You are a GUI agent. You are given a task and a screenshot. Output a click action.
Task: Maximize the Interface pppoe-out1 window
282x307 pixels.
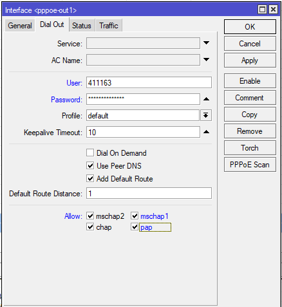tap(262, 10)
